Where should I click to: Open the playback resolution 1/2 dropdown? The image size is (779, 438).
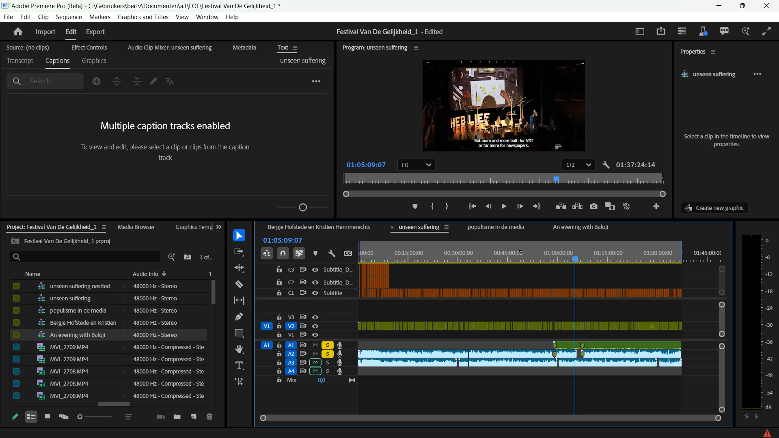coord(578,165)
